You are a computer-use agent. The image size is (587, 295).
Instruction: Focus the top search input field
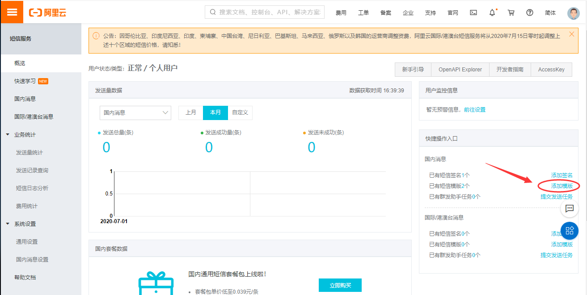point(265,12)
